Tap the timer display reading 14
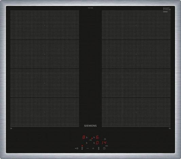 click(104, 143)
